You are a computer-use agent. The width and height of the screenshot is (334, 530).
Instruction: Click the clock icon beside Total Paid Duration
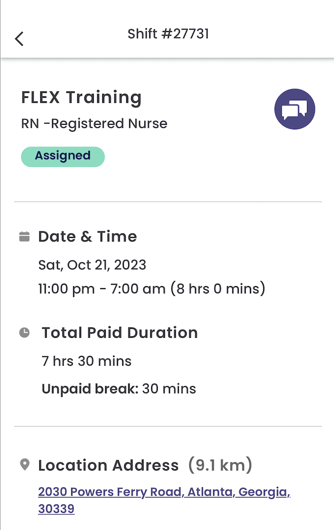[25, 332]
